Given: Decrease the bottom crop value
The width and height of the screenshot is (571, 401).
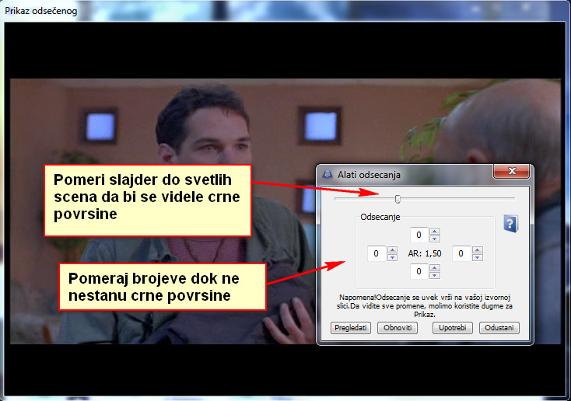Looking at the screenshot, I should [434, 275].
